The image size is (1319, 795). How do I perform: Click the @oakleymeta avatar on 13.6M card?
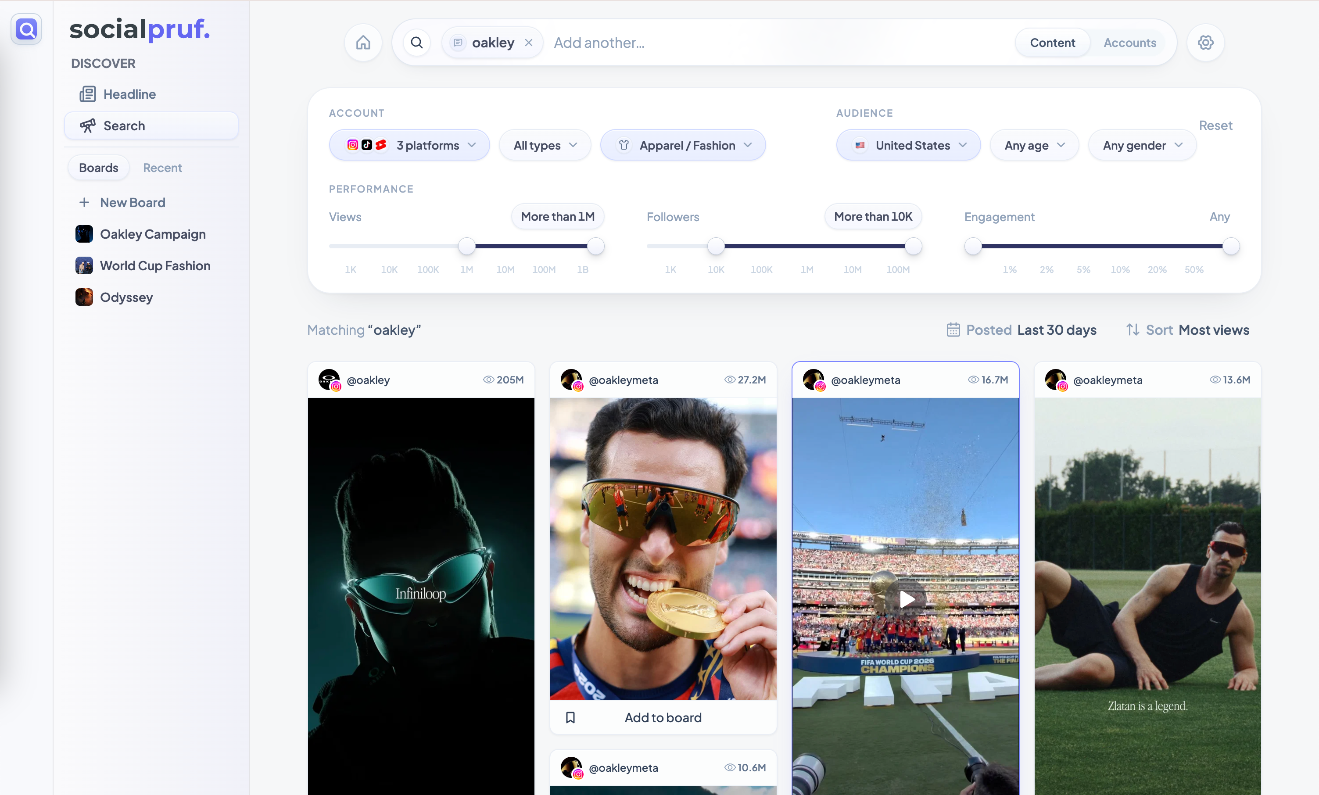click(1056, 380)
